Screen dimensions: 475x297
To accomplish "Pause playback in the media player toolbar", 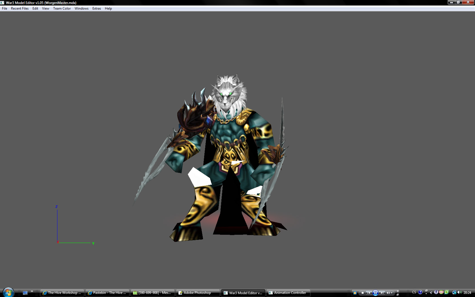I will [x=375, y=293].
